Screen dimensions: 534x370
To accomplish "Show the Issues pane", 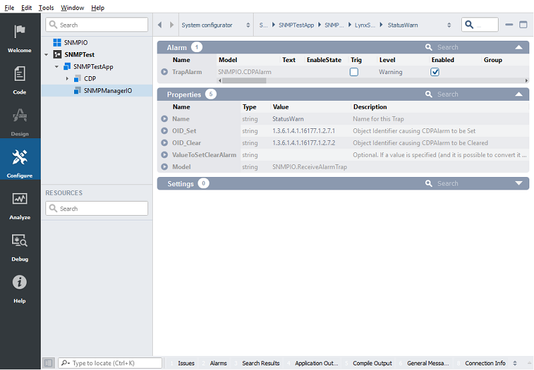I will pyautogui.click(x=186, y=363).
